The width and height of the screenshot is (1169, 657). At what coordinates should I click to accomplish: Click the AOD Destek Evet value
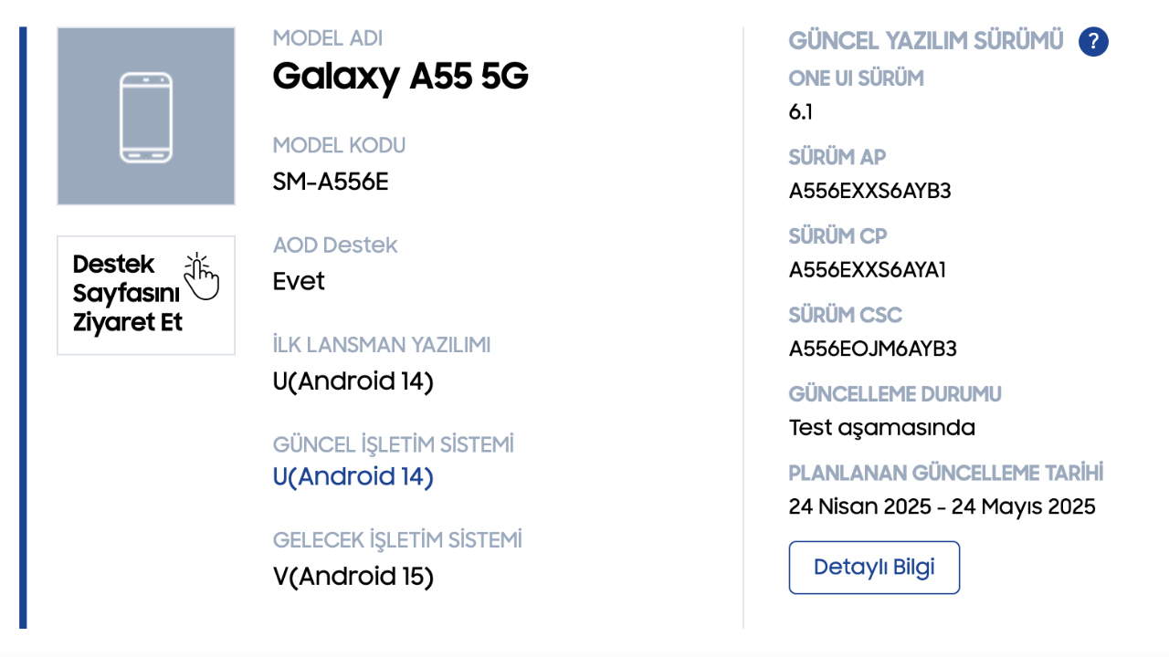tap(299, 281)
